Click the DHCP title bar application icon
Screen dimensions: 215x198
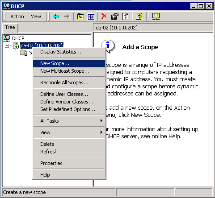7,6
